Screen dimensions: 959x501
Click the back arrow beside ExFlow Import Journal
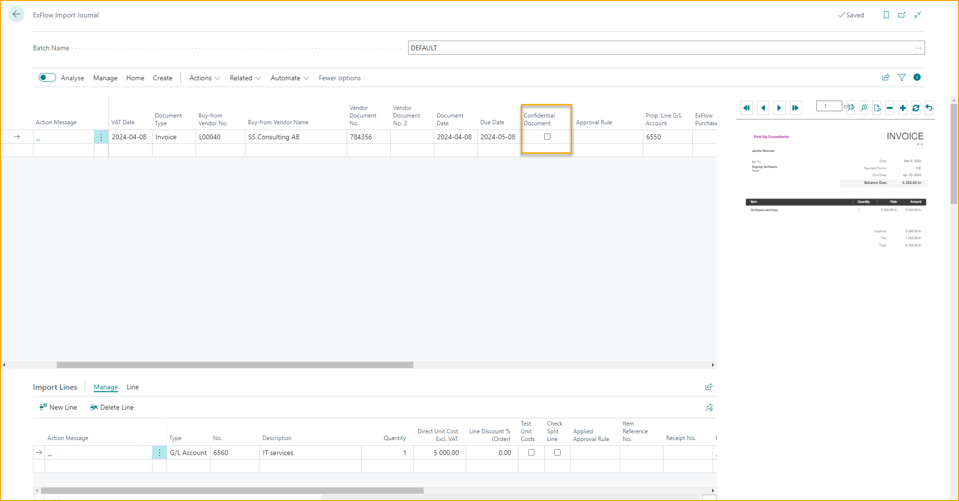(x=16, y=15)
